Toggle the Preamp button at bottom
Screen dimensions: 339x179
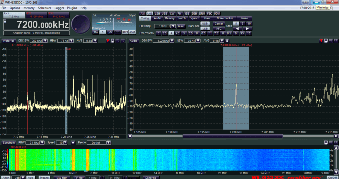[44, 177]
